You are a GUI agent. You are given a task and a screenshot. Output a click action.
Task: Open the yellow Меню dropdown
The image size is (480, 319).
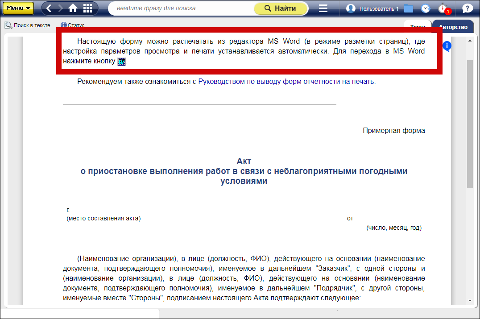tap(18, 8)
